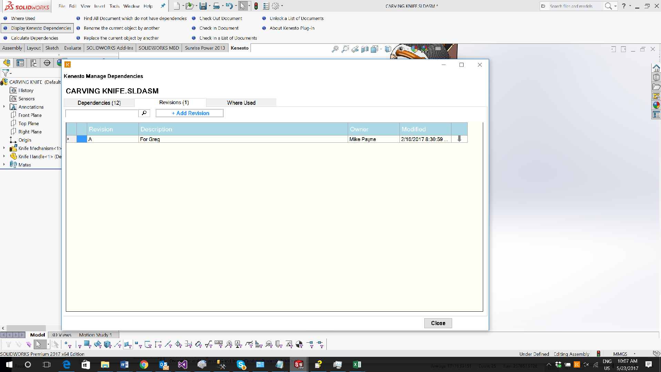This screenshot has height=372, width=661.
Task: Click the Zoom to Area icon
Action: (345, 49)
